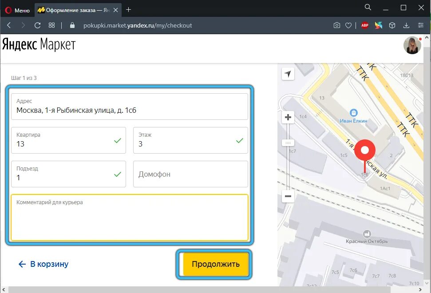Click the geolocation arrow on the map
Viewport: 431px width, 293px height.
click(288, 74)
